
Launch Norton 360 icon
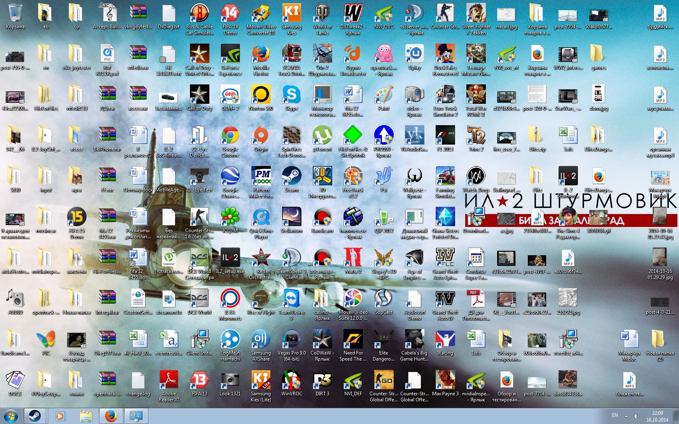tap(261, 98)
